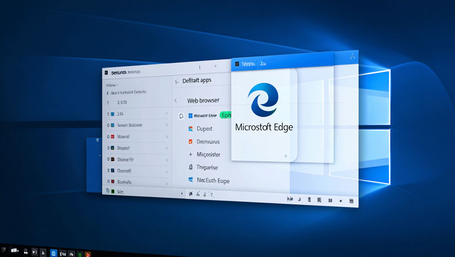Click the large Microsoft Edge logo
Image resolution: width=455 pixels, height=257 pixels.
(263, 100)
